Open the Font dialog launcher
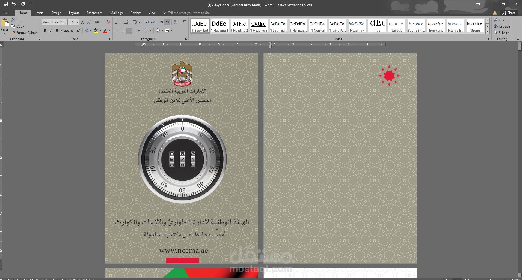 110,39
